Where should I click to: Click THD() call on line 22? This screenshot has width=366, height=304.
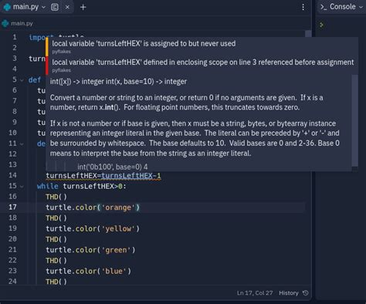(56, 261)
